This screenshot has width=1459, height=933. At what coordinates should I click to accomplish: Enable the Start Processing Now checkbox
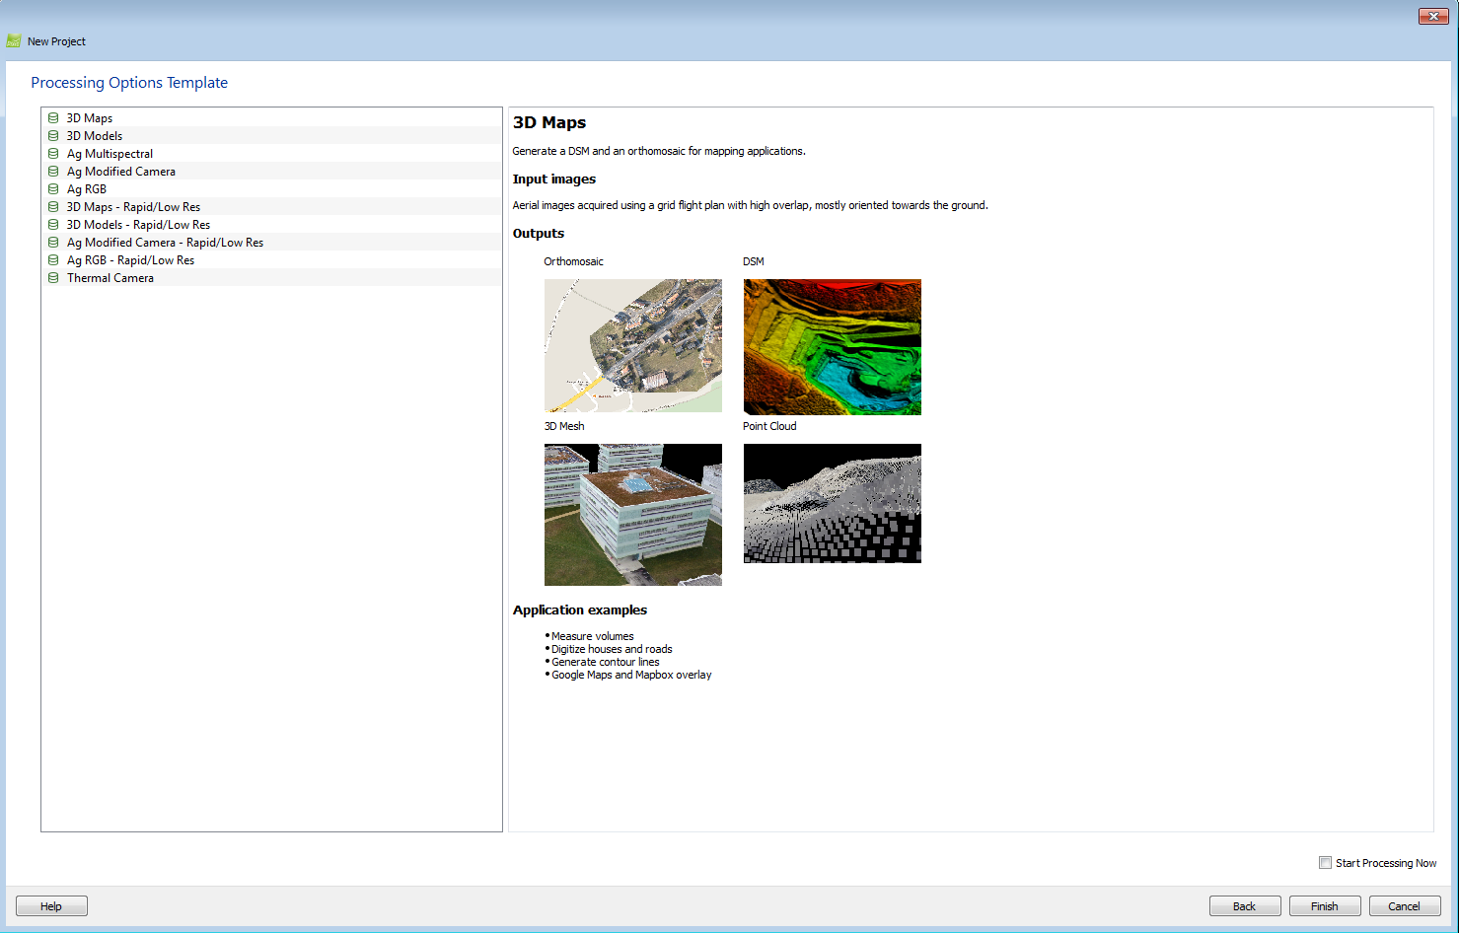pyautogui.click(x=1326, y=862)
